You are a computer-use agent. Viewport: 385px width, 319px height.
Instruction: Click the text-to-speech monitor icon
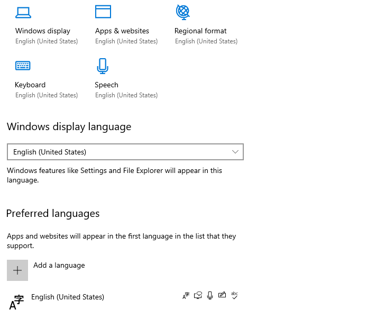[x=198, y=296]
